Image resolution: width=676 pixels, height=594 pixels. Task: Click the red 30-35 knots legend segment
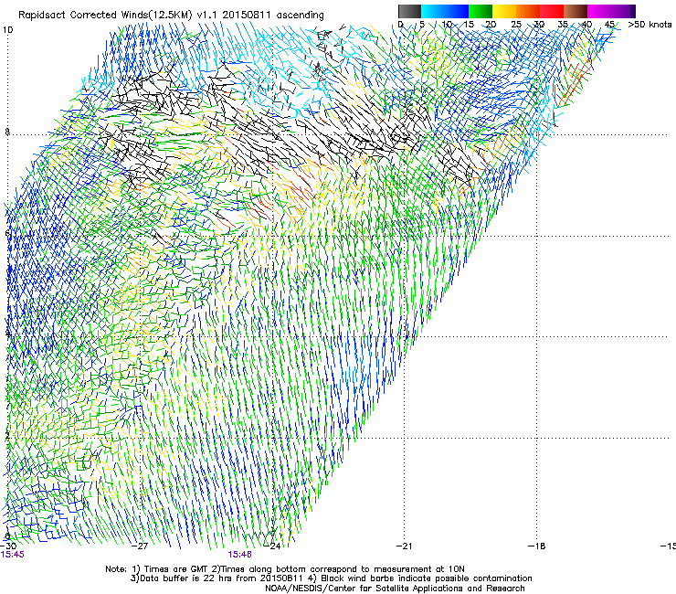coord(552,11)
